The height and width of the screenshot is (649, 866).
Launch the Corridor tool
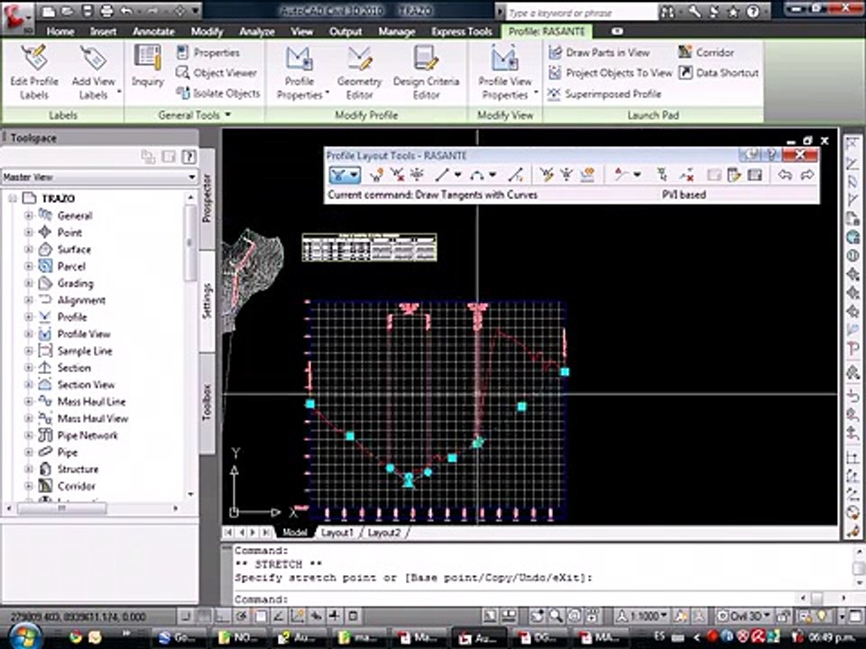click(706, 52)
